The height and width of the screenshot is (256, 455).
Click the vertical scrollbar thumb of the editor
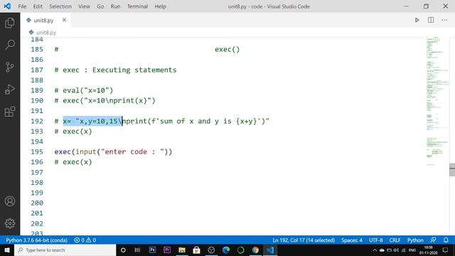[x=452, y=170]
